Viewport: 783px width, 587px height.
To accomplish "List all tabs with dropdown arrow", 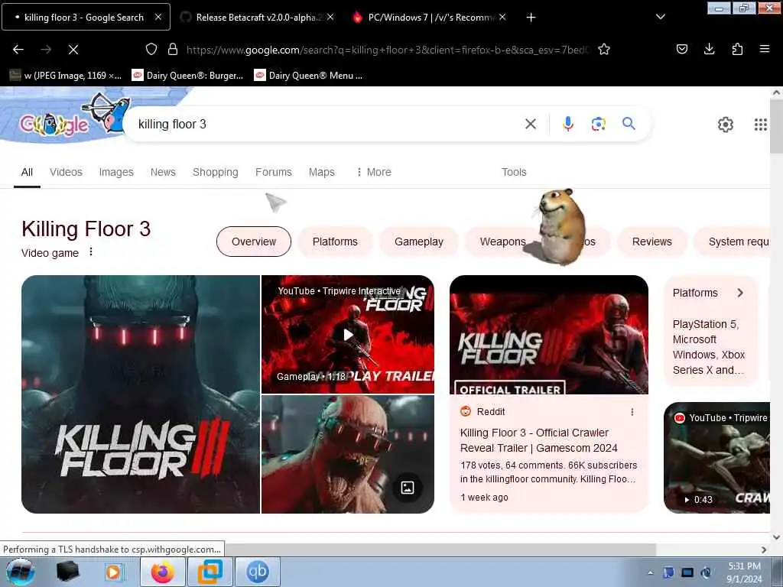I will point(660,17).
